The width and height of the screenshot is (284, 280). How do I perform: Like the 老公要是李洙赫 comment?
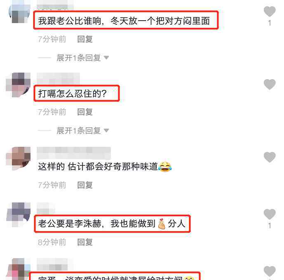pyautogui.click(x=270, y=214)
